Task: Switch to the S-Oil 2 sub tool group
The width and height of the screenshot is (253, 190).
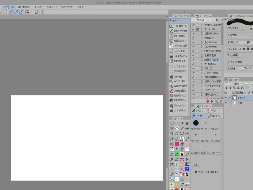Action: 199,111
